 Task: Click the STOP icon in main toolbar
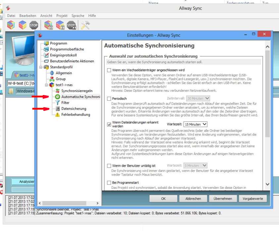click(33, 25)
